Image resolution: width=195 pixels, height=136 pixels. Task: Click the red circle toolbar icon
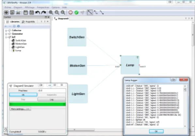pyautogui.click(x=71, y=12)
